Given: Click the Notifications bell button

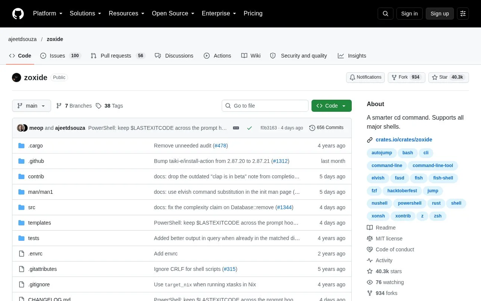Looking at the screenshot, I should [365, 78].
